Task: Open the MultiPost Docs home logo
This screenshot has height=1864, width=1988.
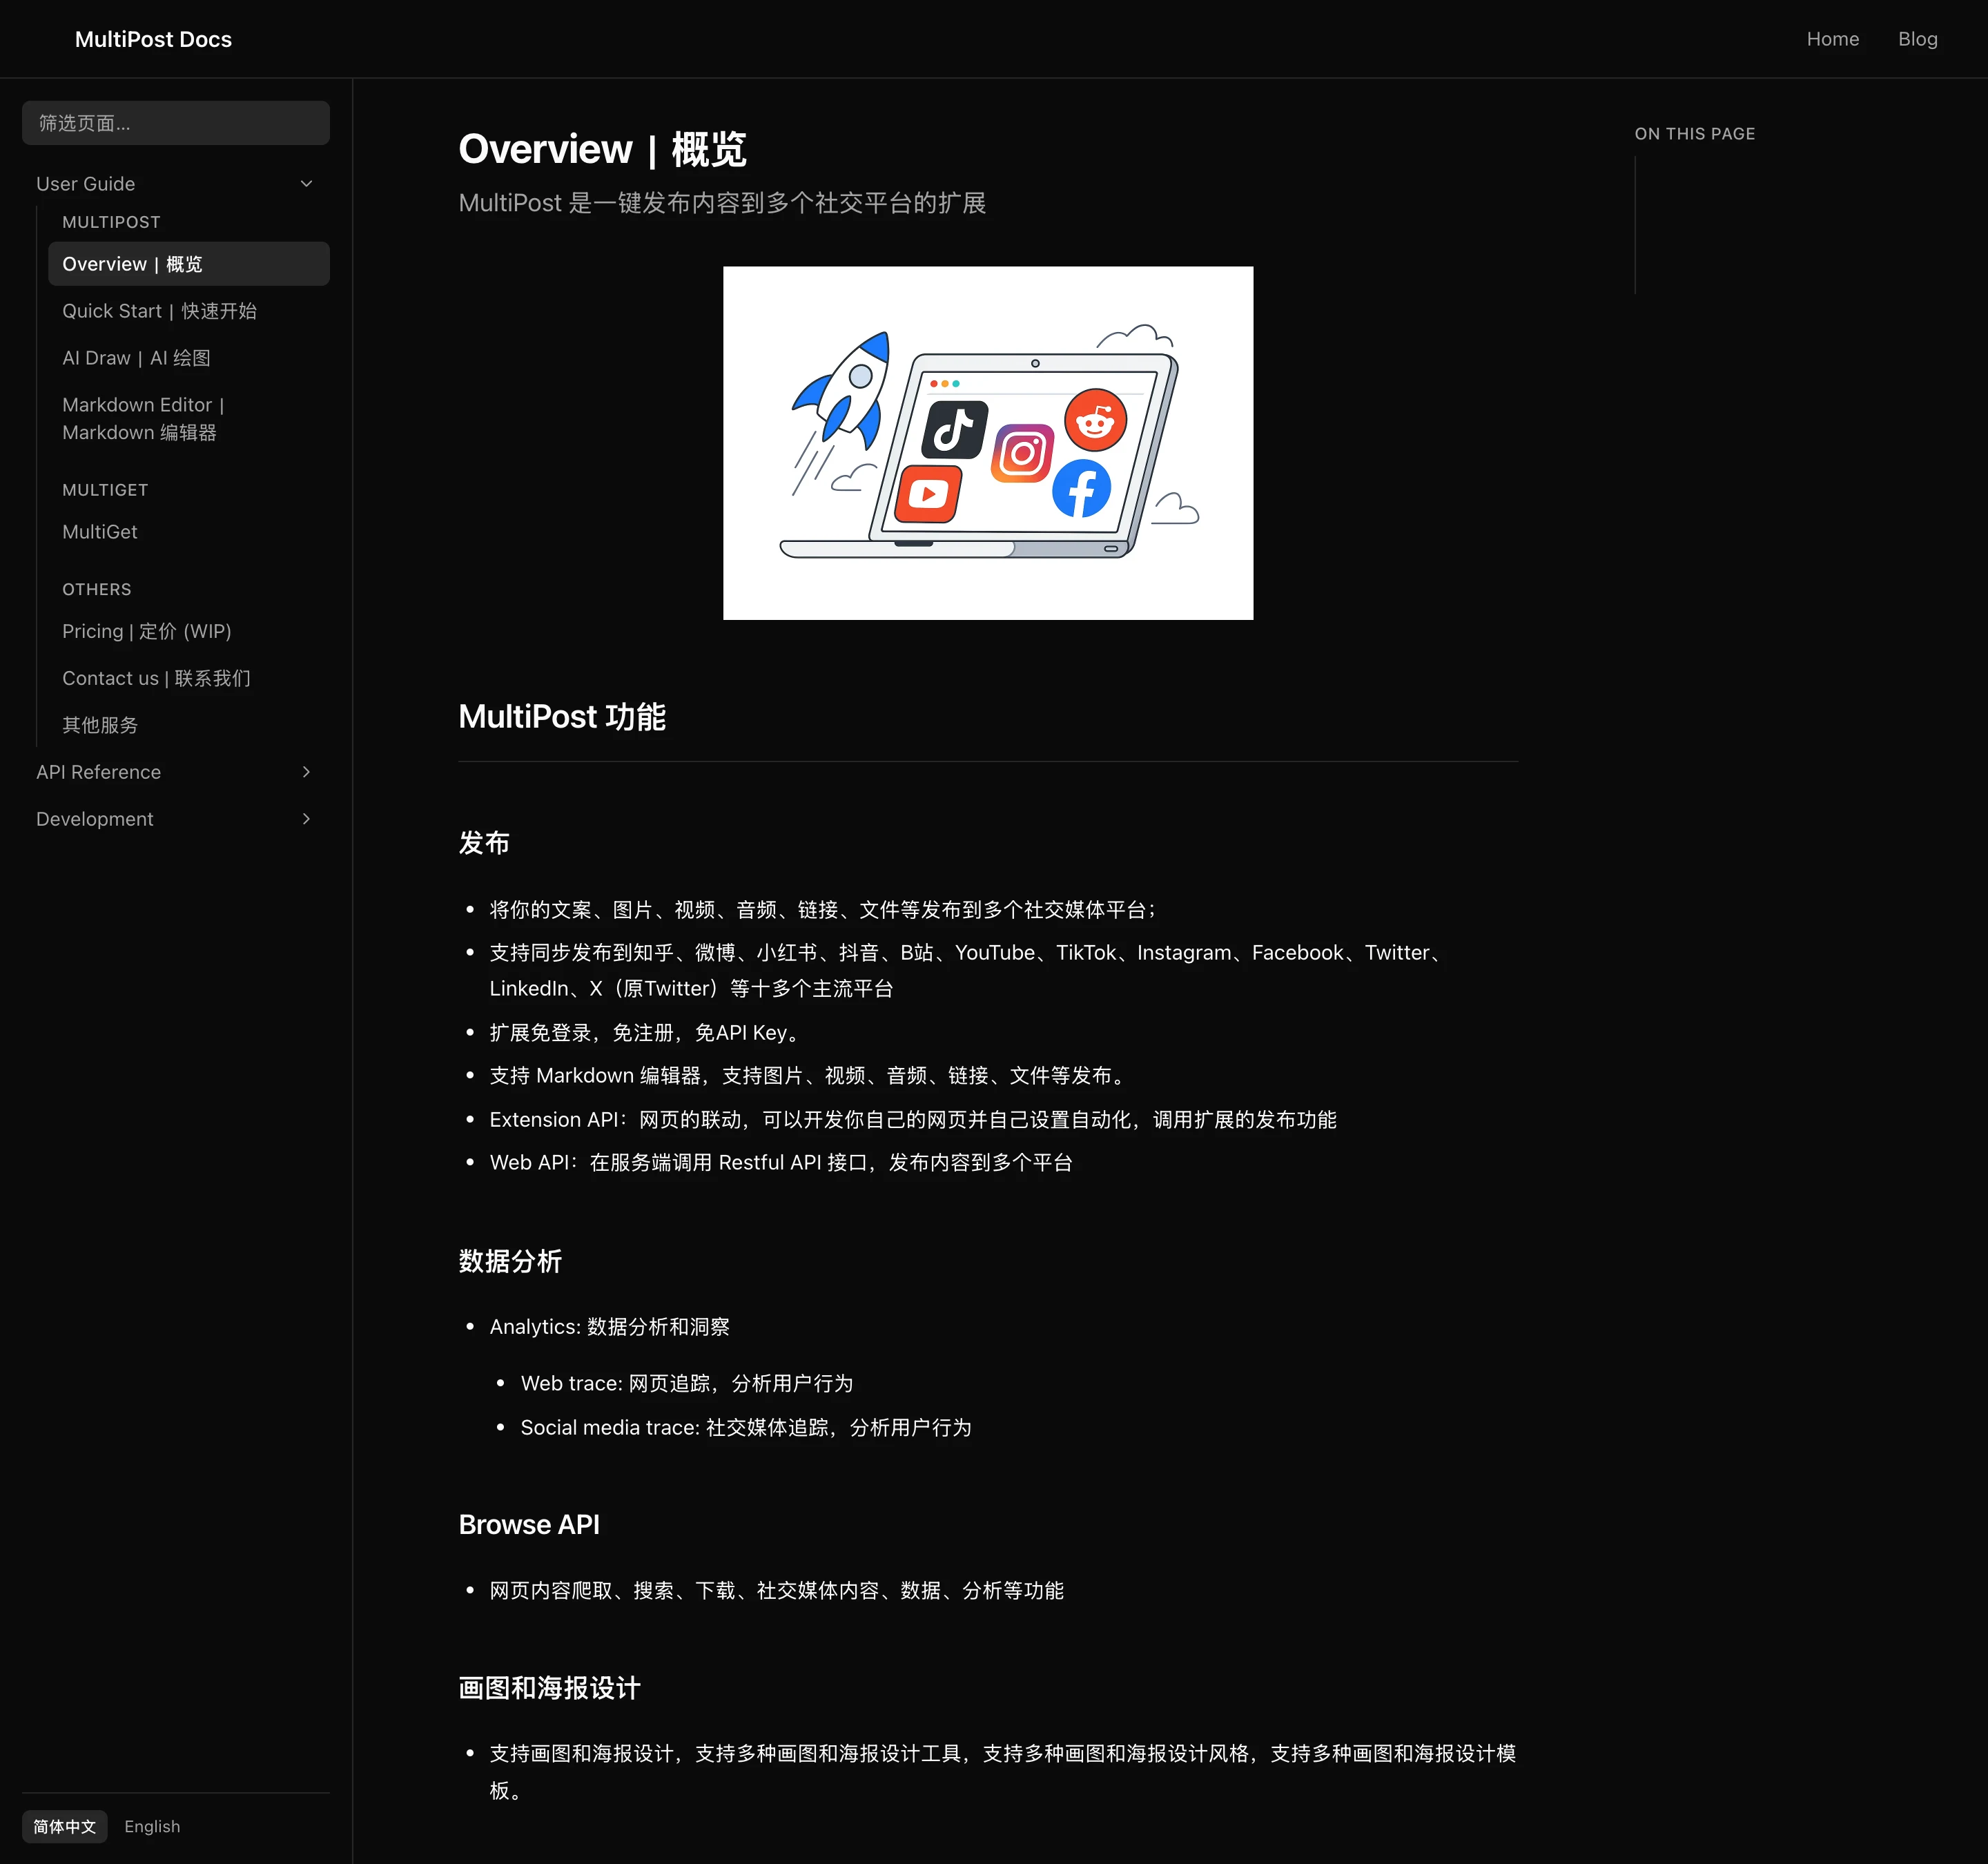Action: (x=153, y=39)
